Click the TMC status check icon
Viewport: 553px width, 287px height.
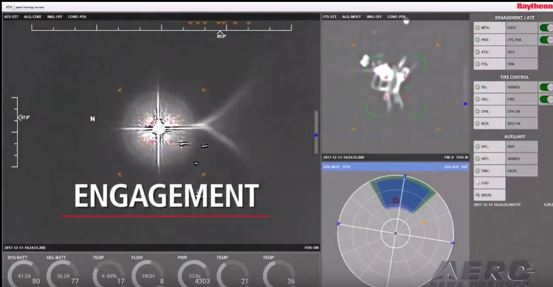pos(478,171)
